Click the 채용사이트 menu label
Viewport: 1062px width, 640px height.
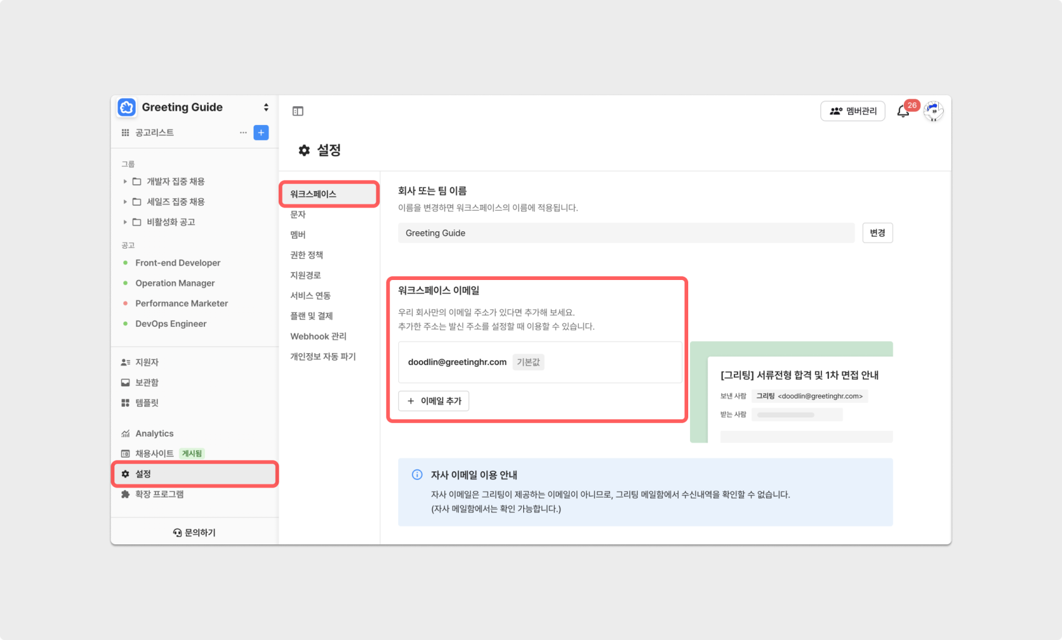(x=154, y=454)
